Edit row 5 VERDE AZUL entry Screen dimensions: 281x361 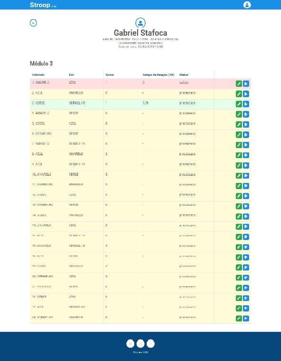coord(239,125)
